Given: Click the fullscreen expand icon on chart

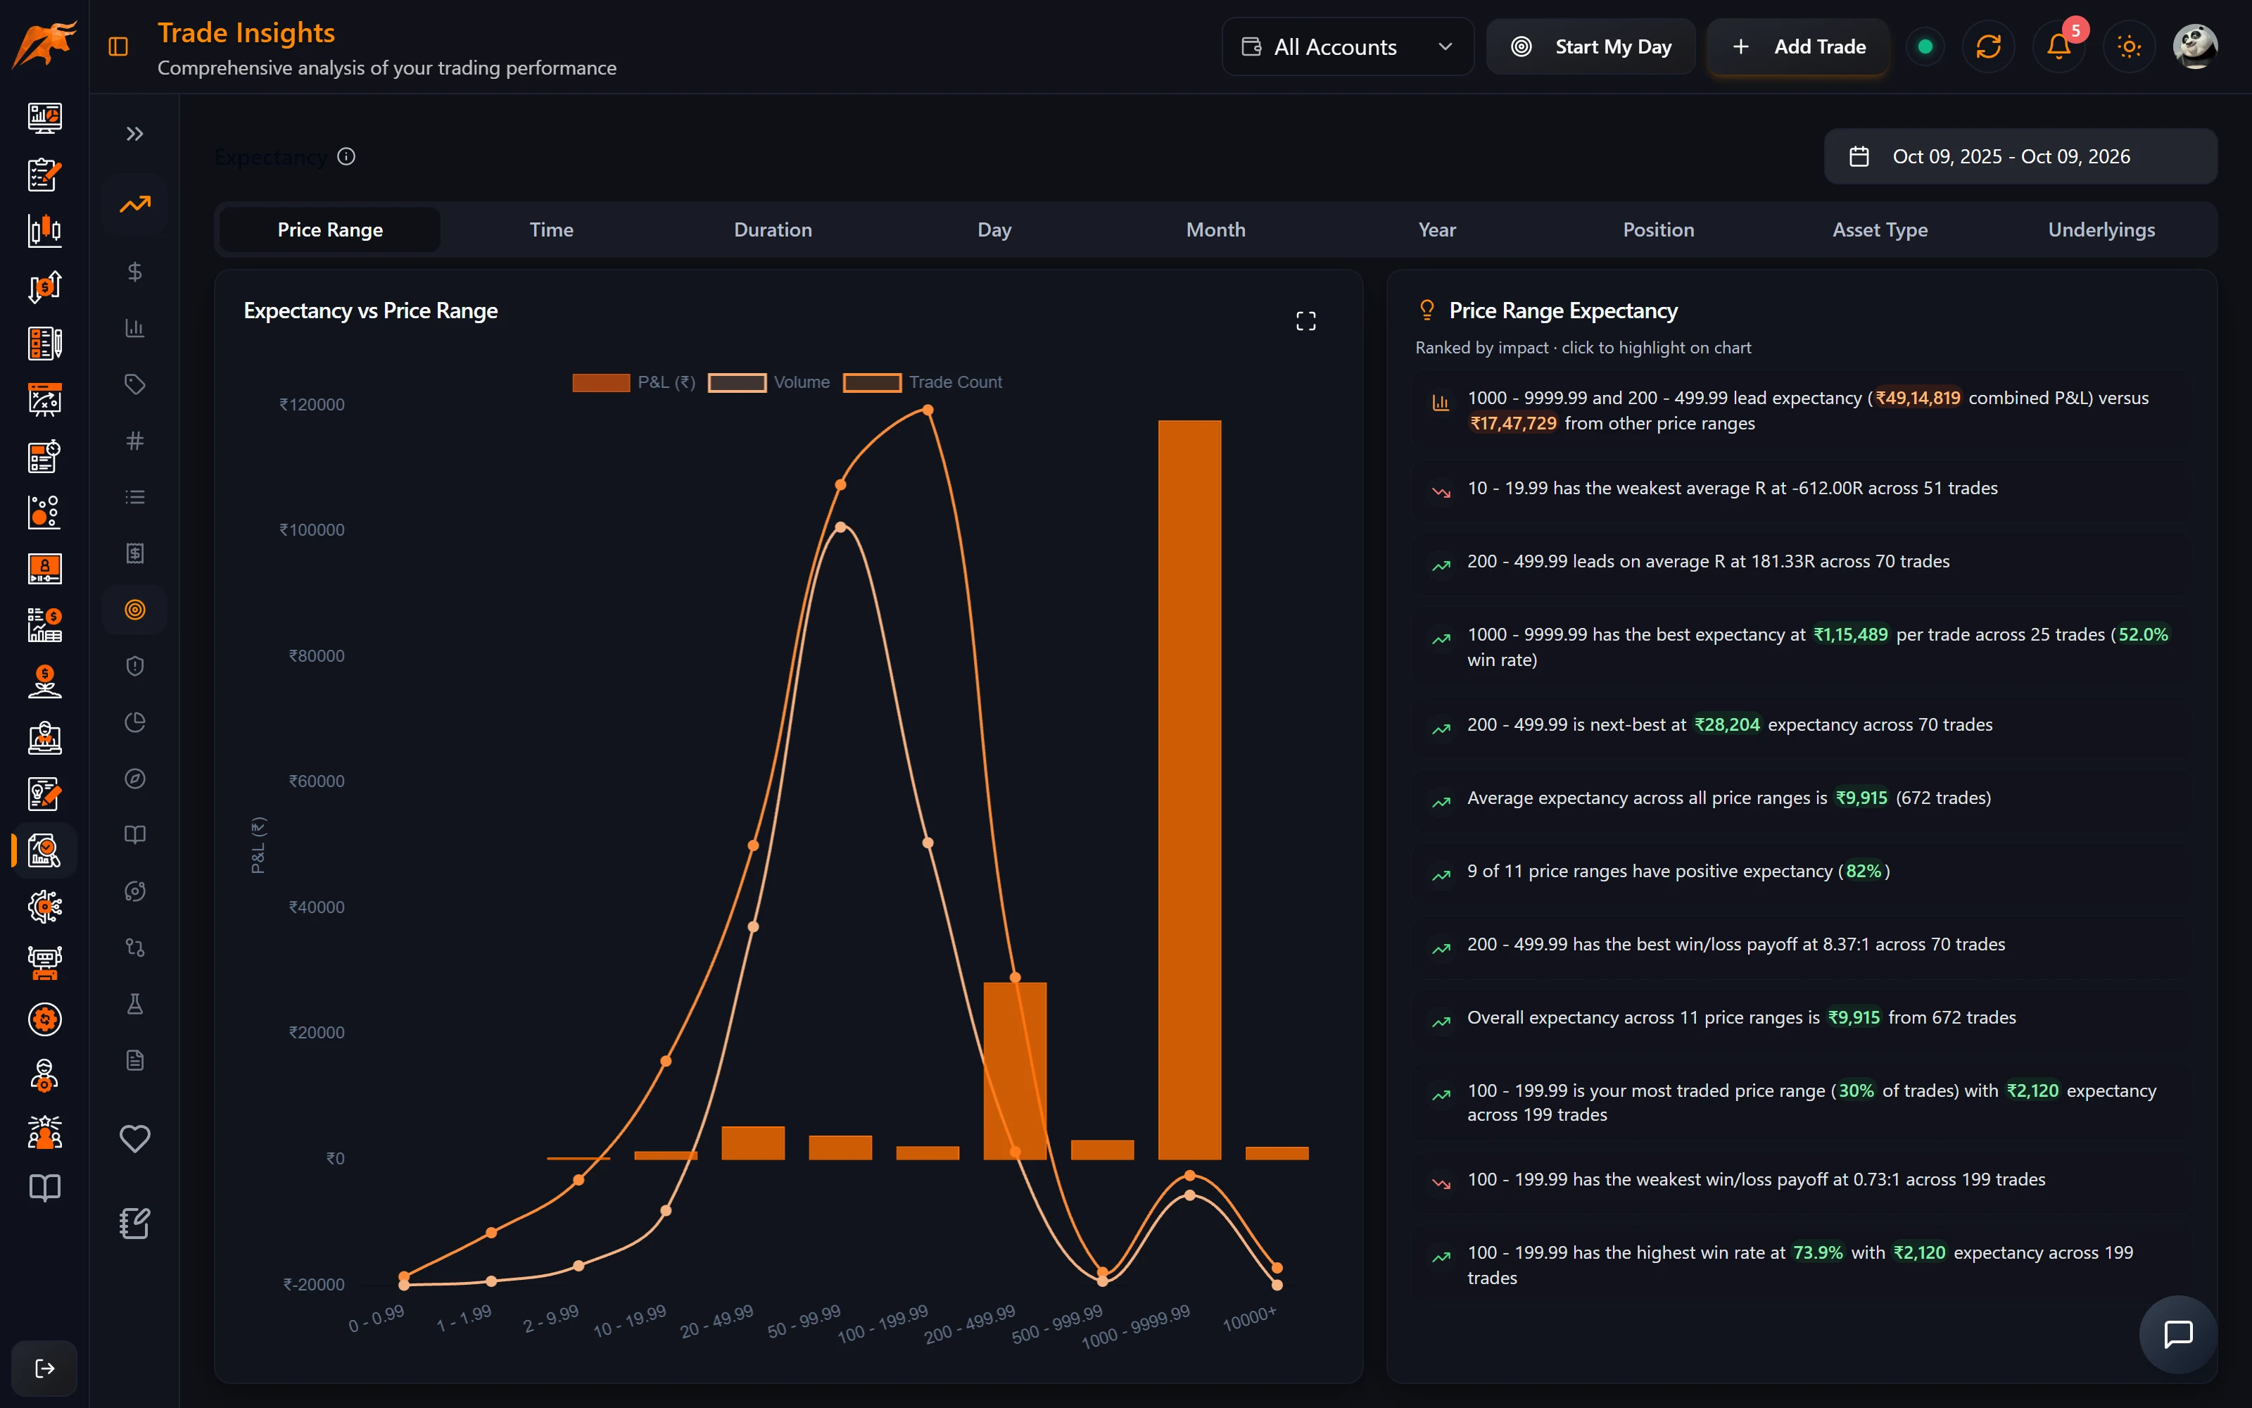Looking at the screenshot, I should coord(1305,321).
